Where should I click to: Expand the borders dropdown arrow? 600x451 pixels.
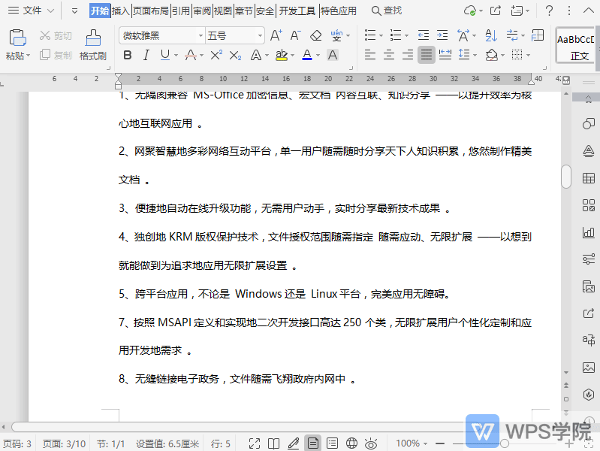point(529,56)
